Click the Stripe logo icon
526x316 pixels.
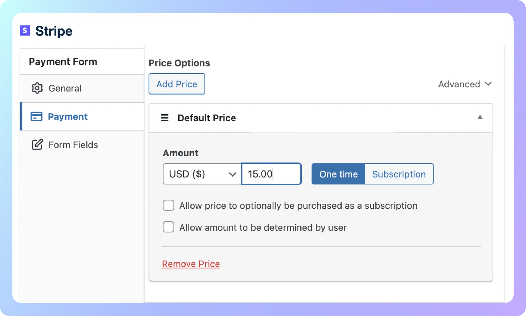[x=25, y=31]
